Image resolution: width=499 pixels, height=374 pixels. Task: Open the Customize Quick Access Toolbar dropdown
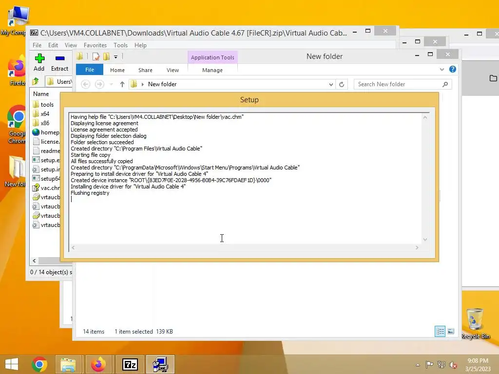click(115, 57)
